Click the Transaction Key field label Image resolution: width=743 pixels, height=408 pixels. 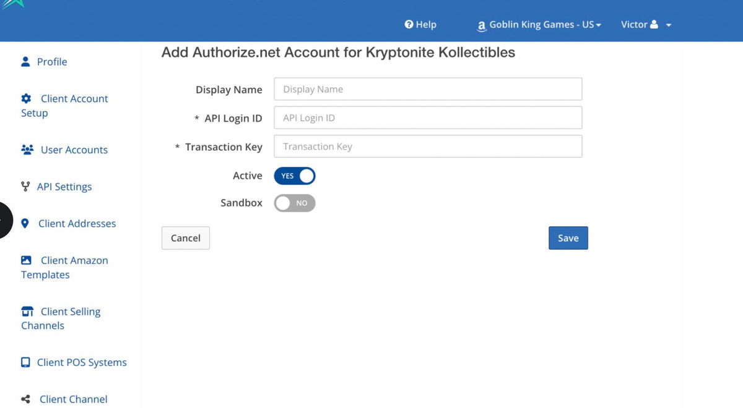click(x=224, y=147)
